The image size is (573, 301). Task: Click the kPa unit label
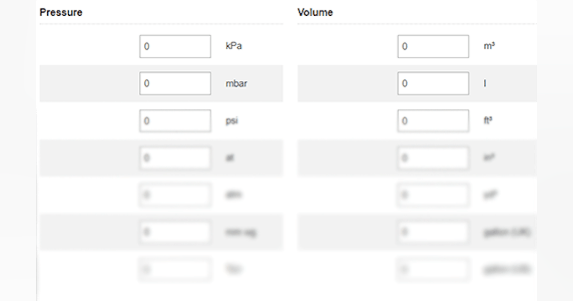pyautogui.click(x=234, y=46)
